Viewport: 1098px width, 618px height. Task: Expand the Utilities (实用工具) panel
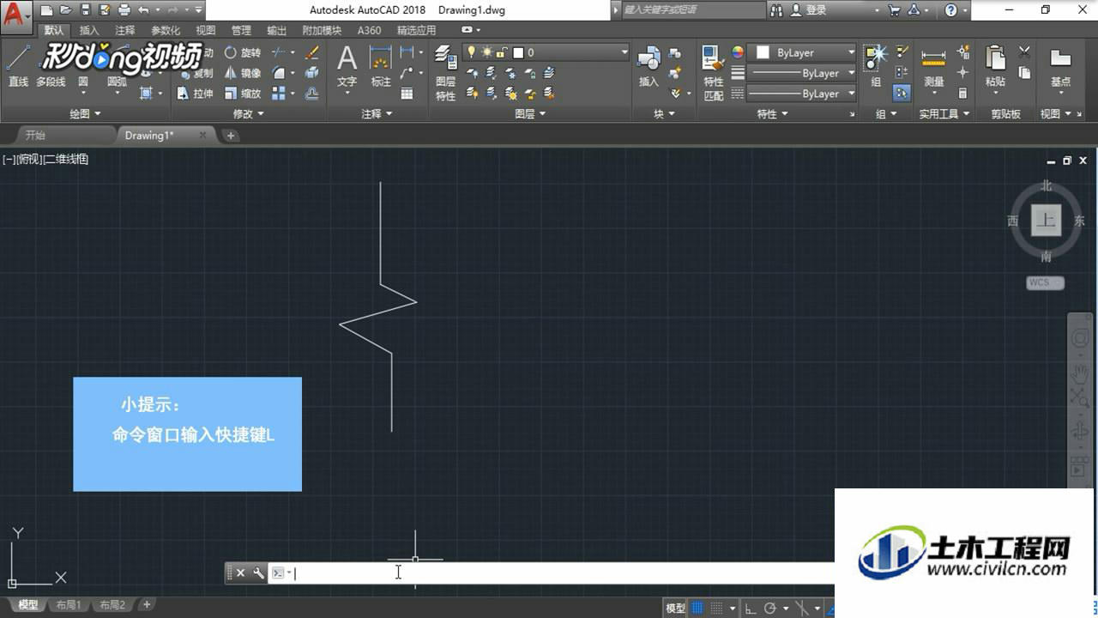[x=944, y=113]
